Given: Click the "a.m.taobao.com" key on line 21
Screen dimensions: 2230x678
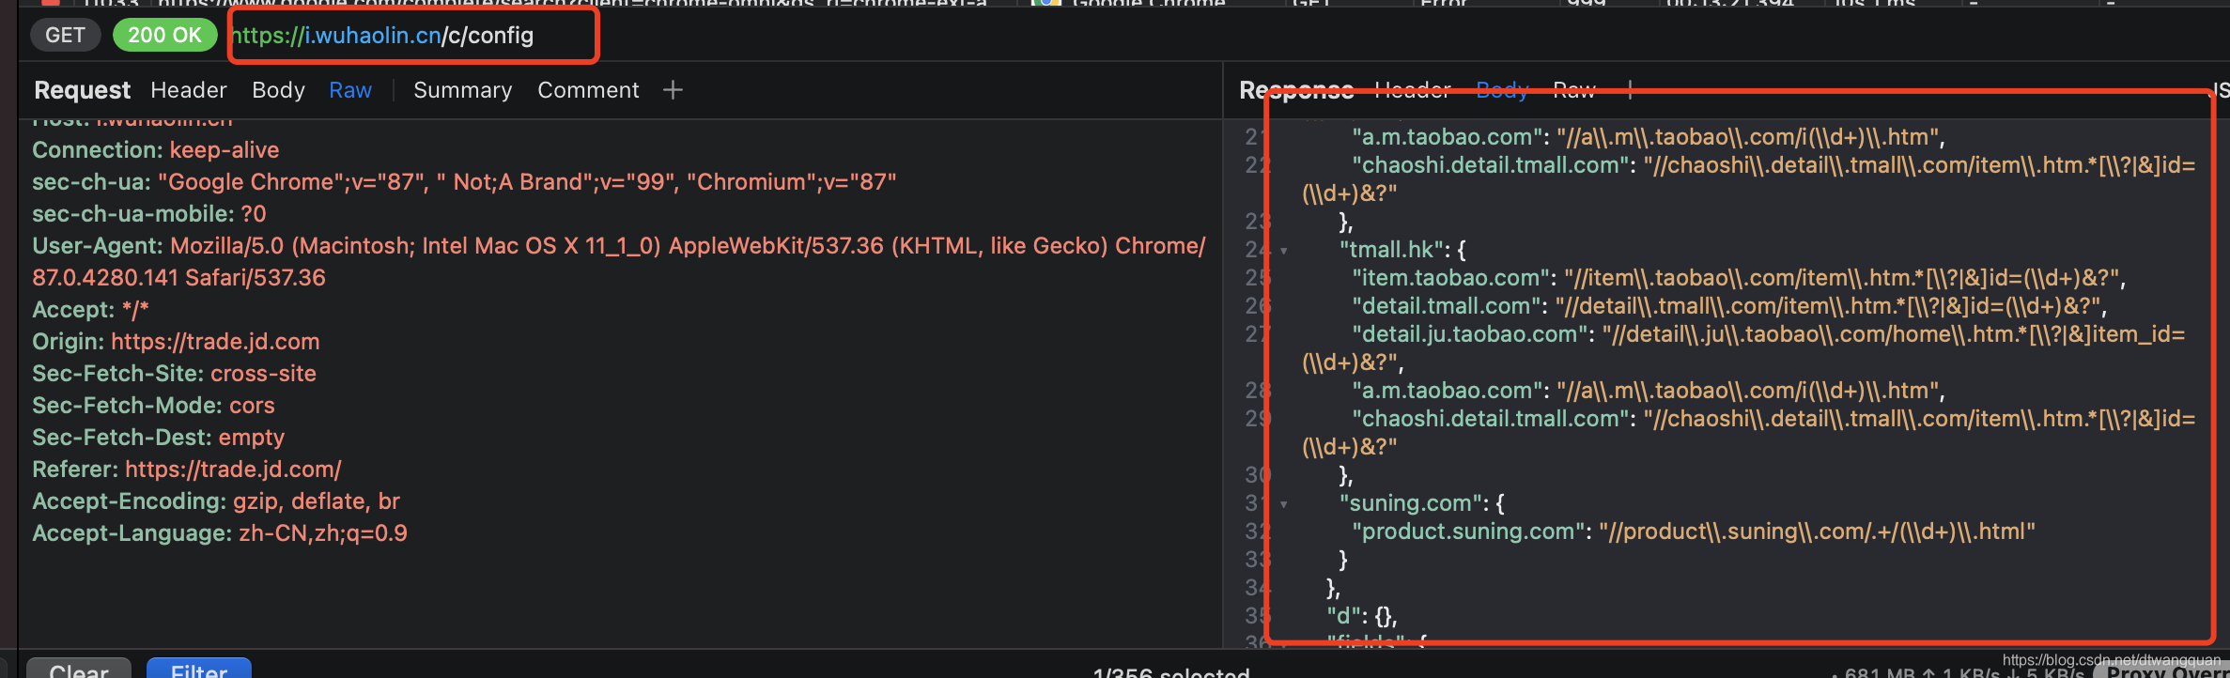Looking at the screenshot, I should point(1448,137).
